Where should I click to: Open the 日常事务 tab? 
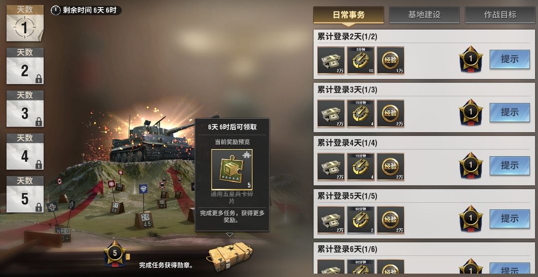pos(349,15)
